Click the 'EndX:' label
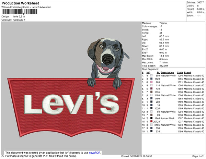This screenshot has height=159, width=206. [145, 49]
